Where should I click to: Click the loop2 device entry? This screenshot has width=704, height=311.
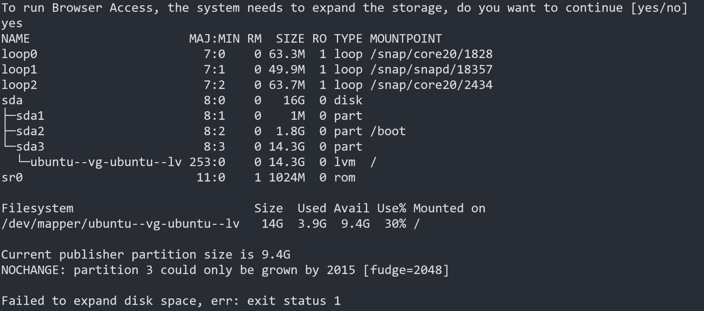coord(19,85)
